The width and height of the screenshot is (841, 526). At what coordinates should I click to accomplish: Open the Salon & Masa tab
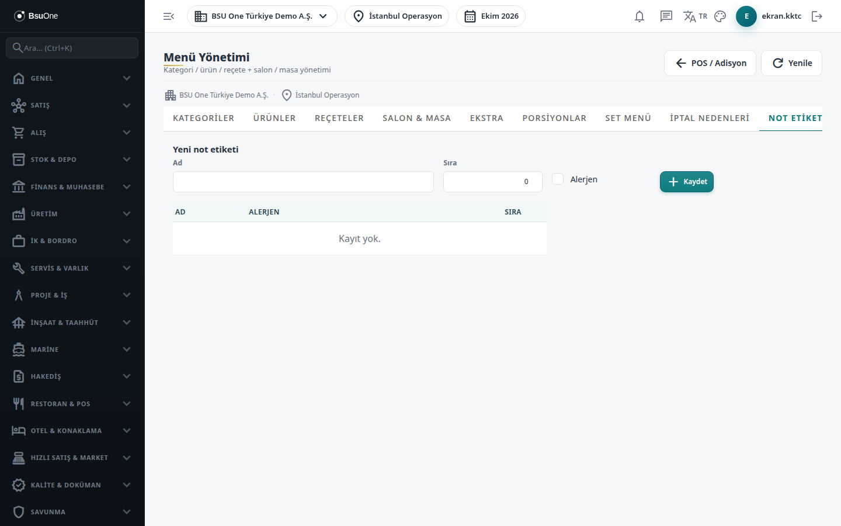pyautogui.click(x=417, y=118)
